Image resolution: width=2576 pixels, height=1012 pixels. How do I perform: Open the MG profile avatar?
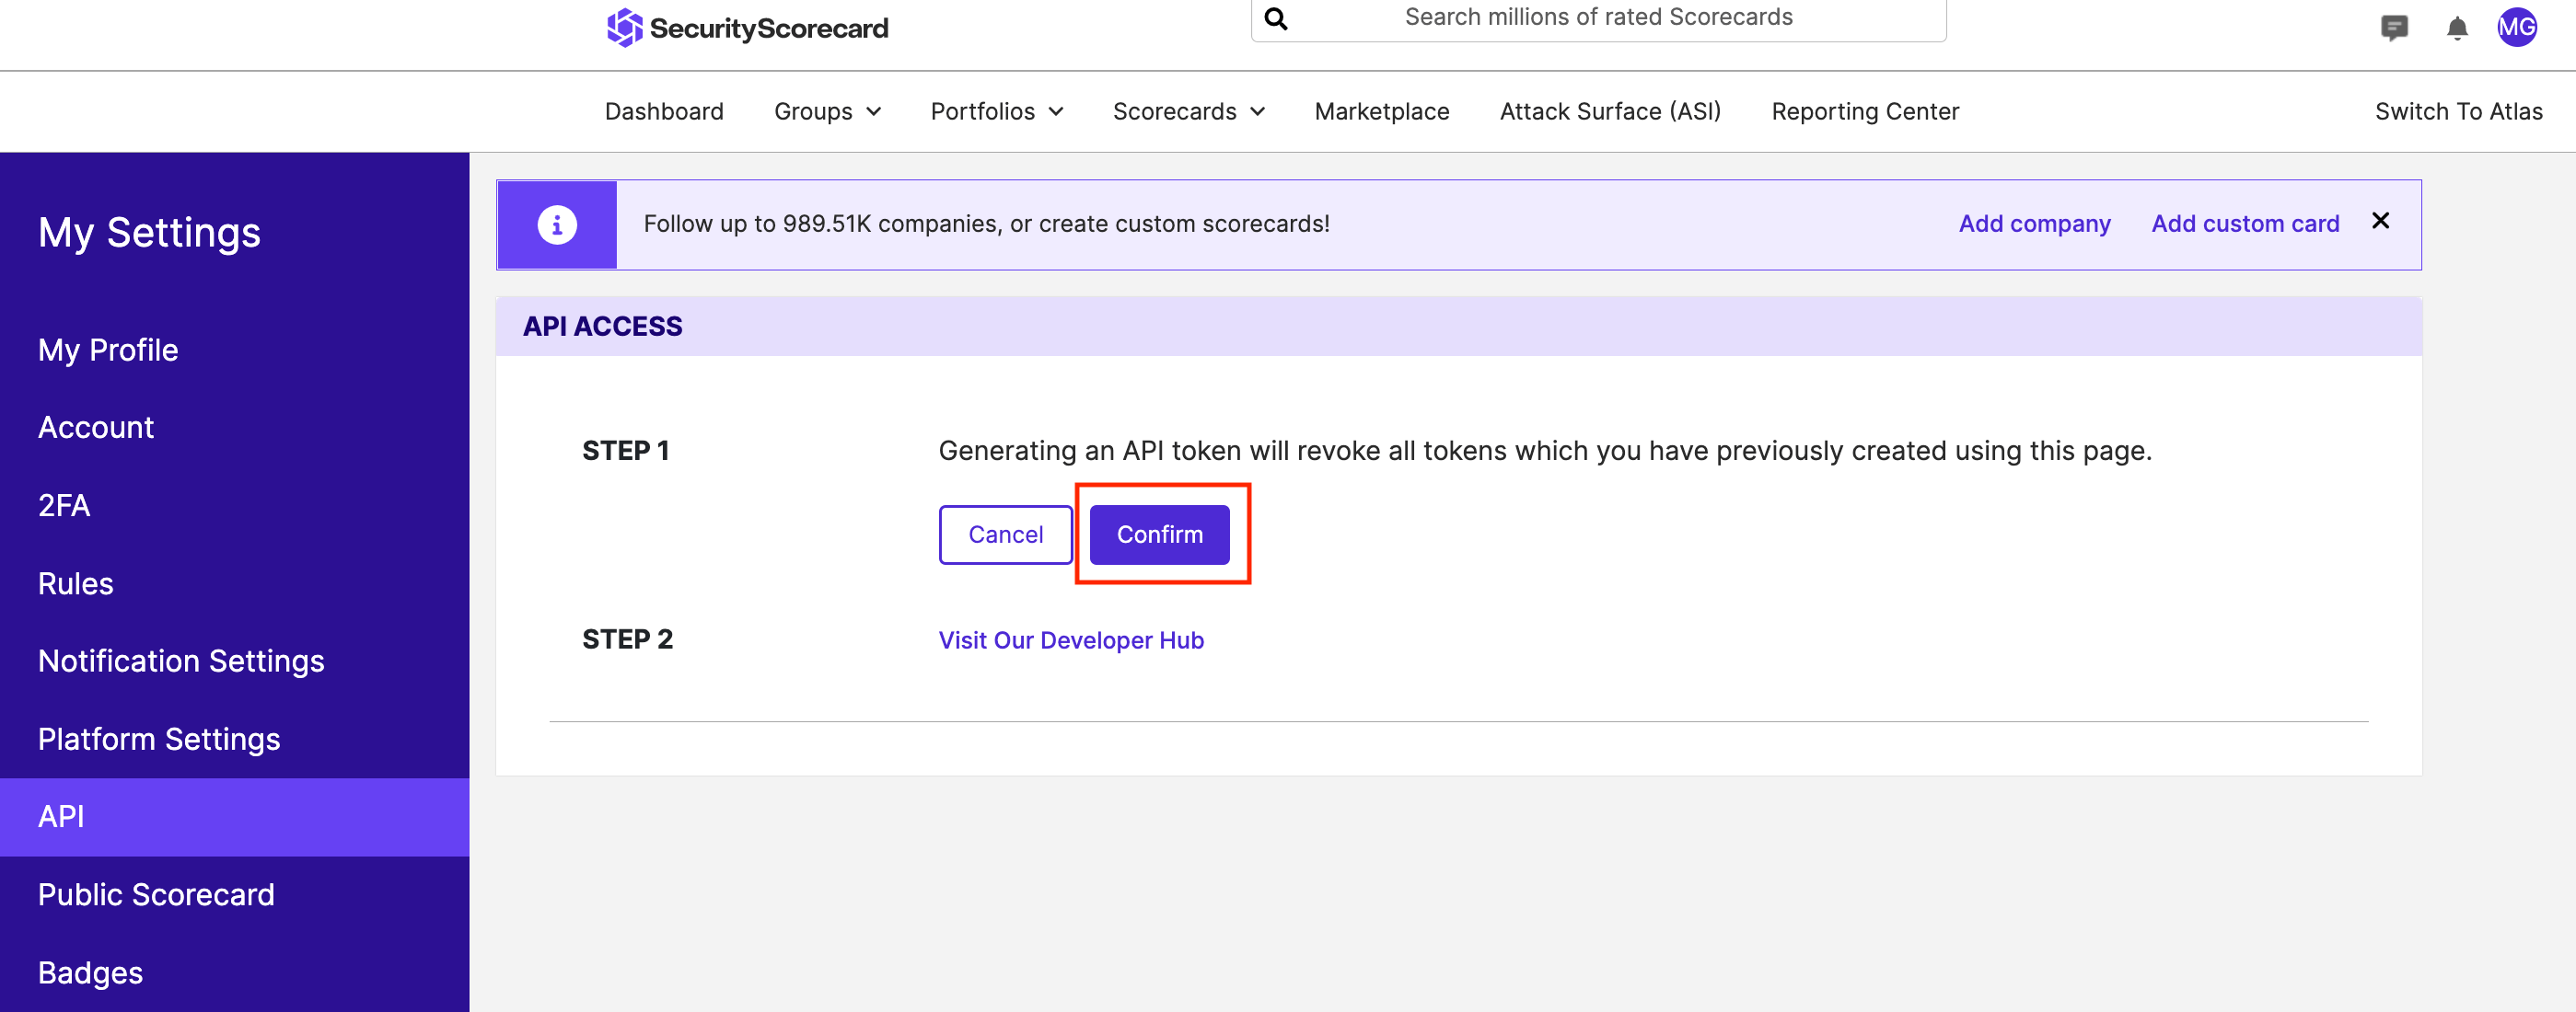pyautogui.click(x=2519, y=27)
